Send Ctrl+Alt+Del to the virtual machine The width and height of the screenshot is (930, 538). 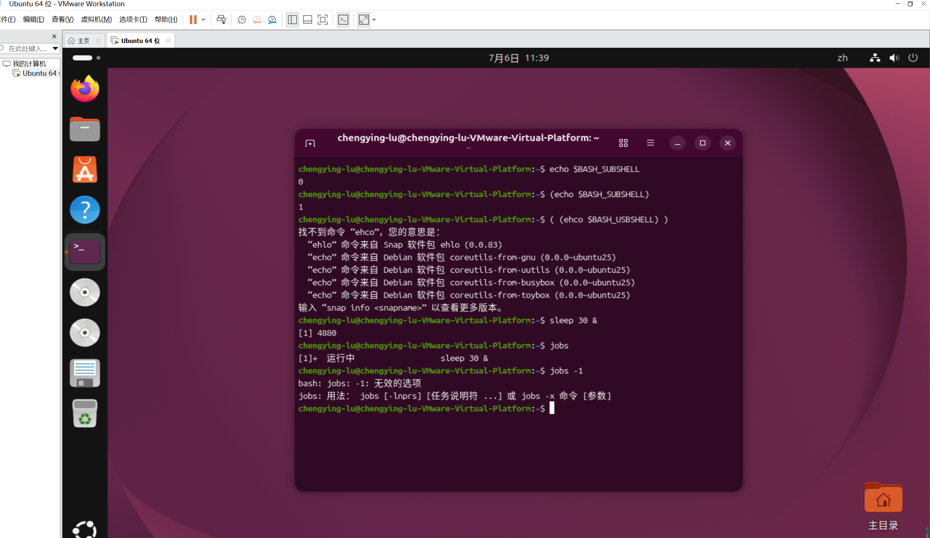pos(221,19)
